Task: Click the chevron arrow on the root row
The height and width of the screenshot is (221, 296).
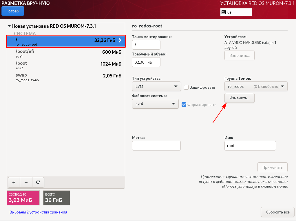Action: (x=120, y=40)
